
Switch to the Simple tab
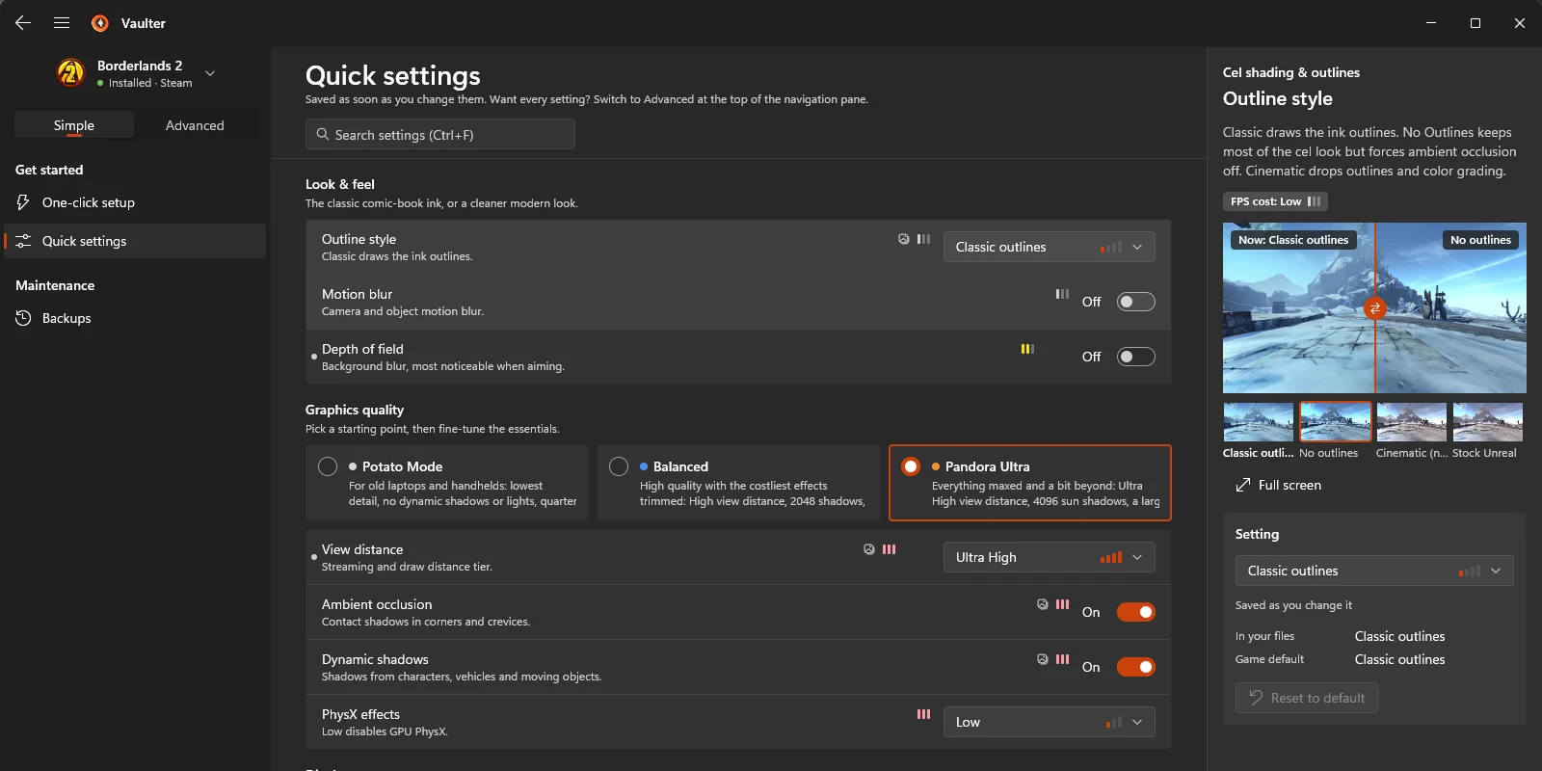(74, 125)
